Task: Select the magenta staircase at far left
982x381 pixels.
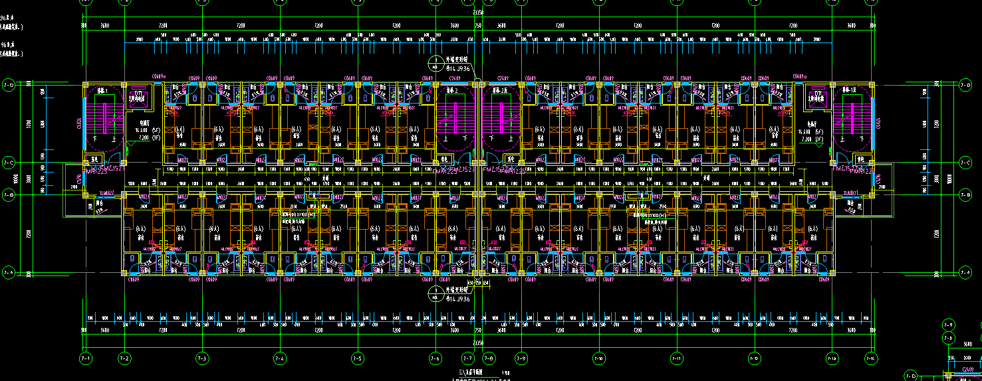Action: [102, 119]
